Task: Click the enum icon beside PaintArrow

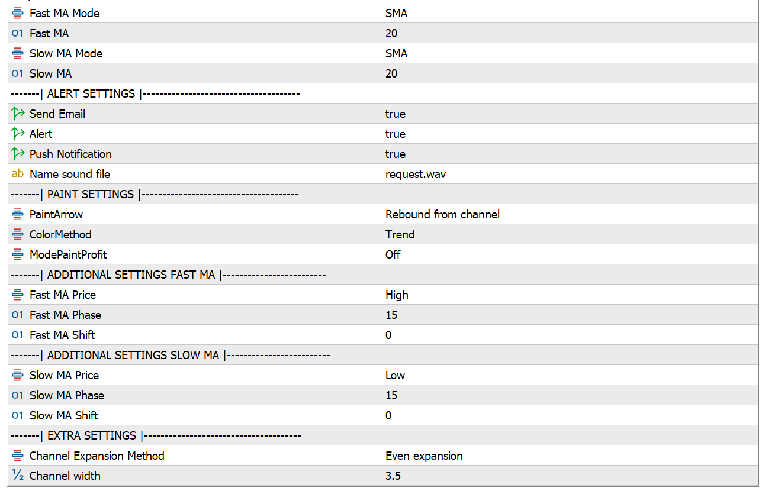Action: pos(17,214)
